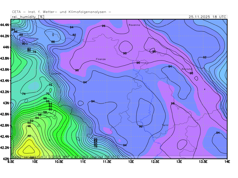The height and width of the screenshot is (178, 238).
Task: Click the 74 contour label near left edge
Action: coord(24,94)
